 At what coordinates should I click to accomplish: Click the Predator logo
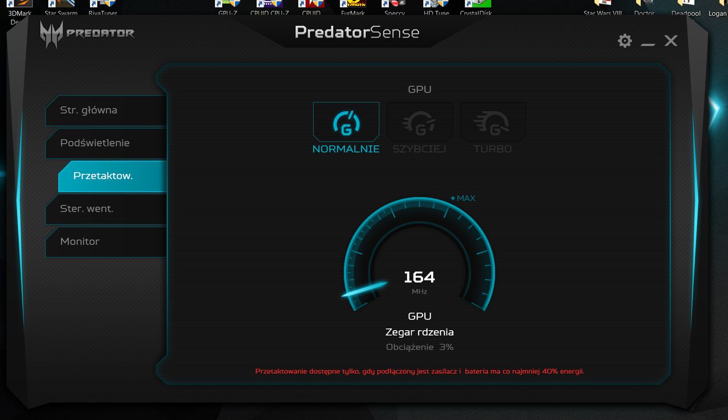87,34
